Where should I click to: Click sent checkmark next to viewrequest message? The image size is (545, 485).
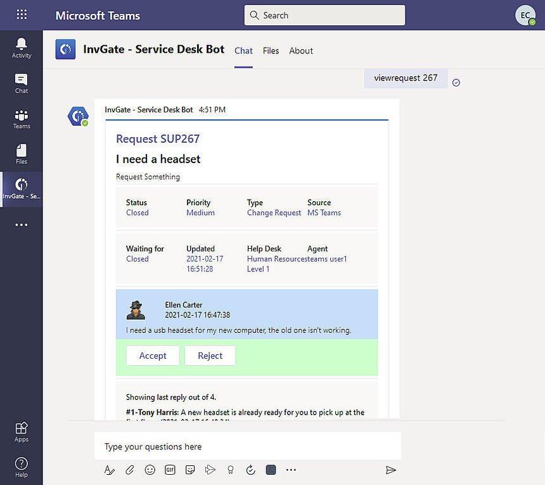(456, 83)
